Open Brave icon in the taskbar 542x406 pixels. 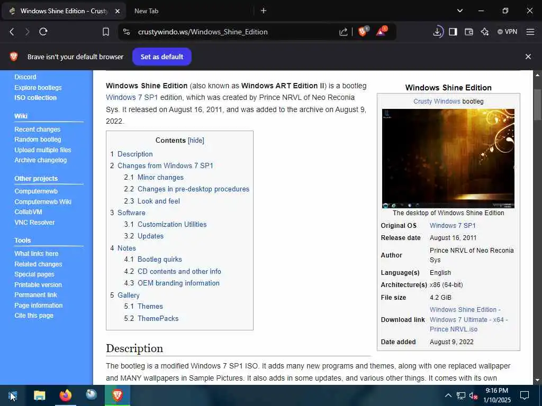(118, 395)
